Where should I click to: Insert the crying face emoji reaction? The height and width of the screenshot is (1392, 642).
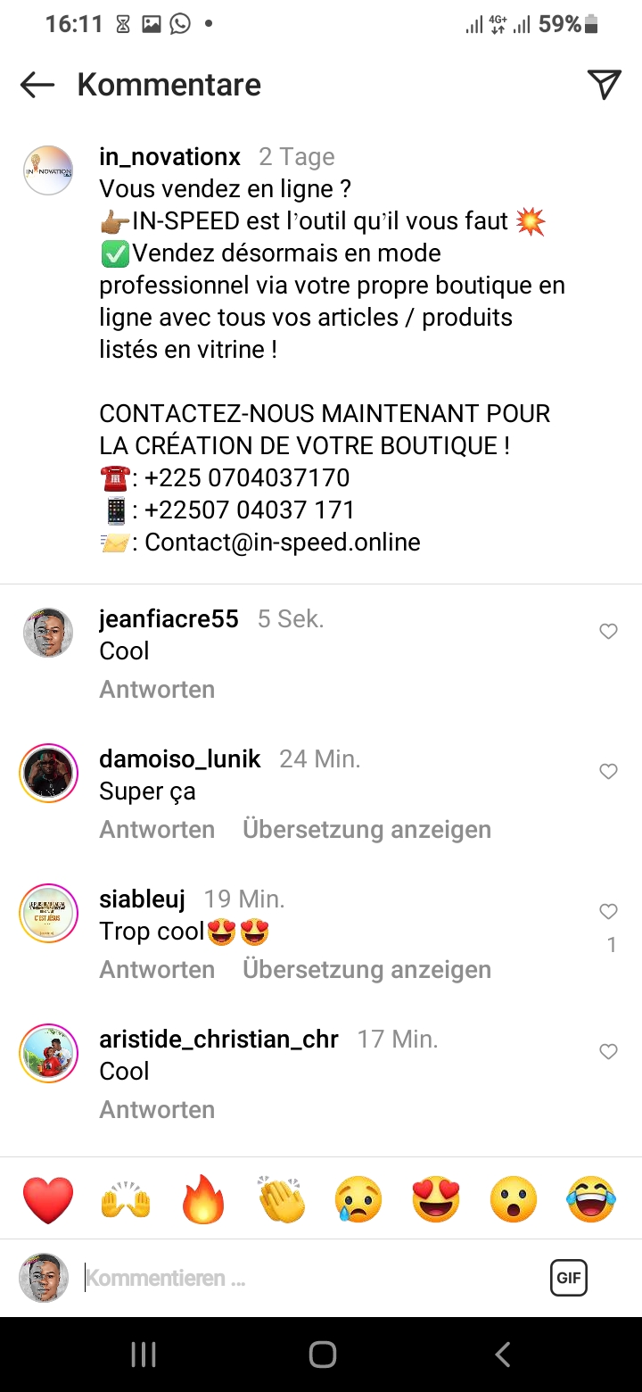(x=358, y=1200)
